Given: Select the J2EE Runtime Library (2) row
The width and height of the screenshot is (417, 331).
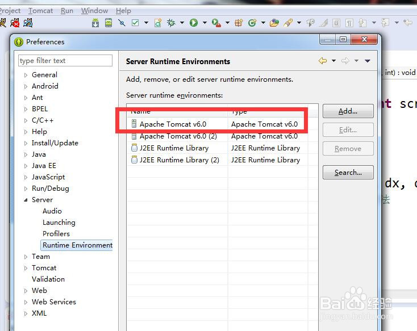Looking at the screenshot, I should 222,160.
